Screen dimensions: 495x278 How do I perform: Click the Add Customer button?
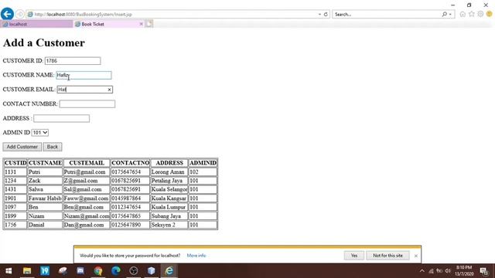(x=22, y=147)
